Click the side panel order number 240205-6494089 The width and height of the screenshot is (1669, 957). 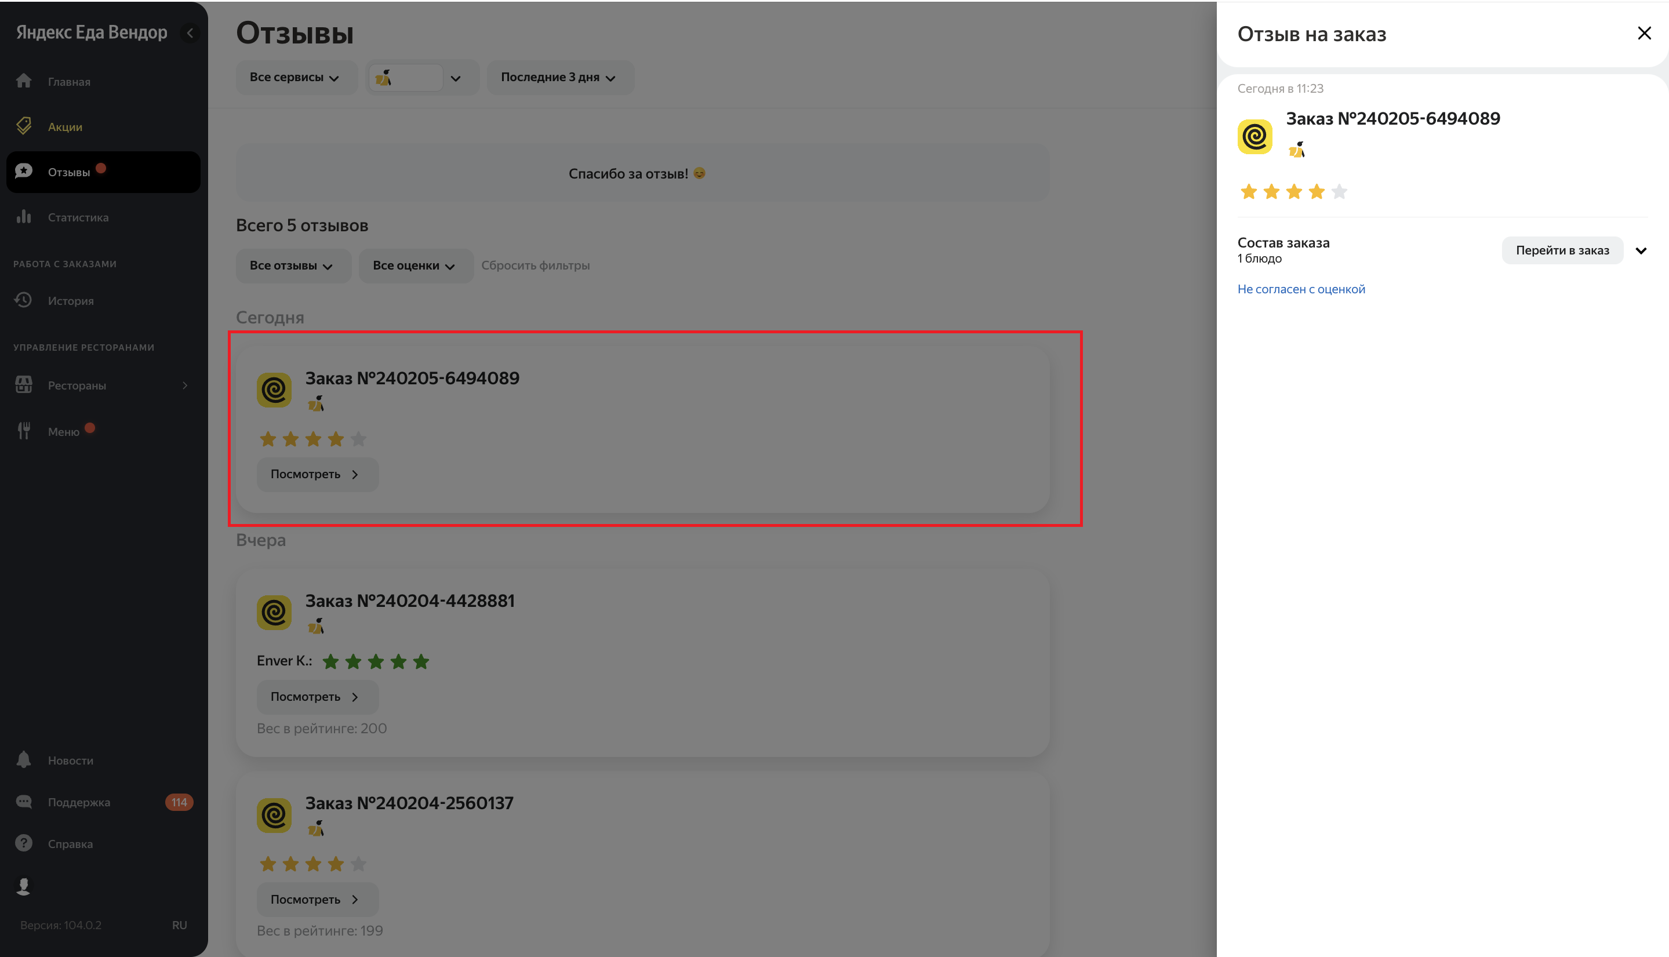[1392, 119]
